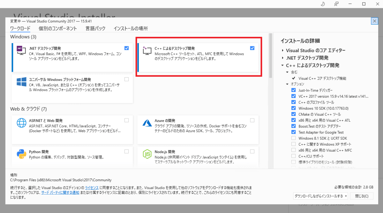The height and width of the screenshot is (213, 383).
Task: Uncheck Test Adapter for Google Test option
Action: [x=293, y=132]
